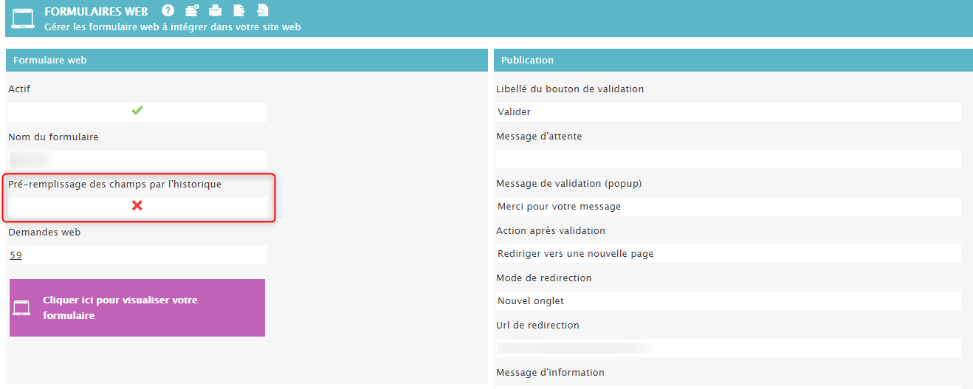Click the laptop icon beside Formulaires Web title

tap(24, 18)
